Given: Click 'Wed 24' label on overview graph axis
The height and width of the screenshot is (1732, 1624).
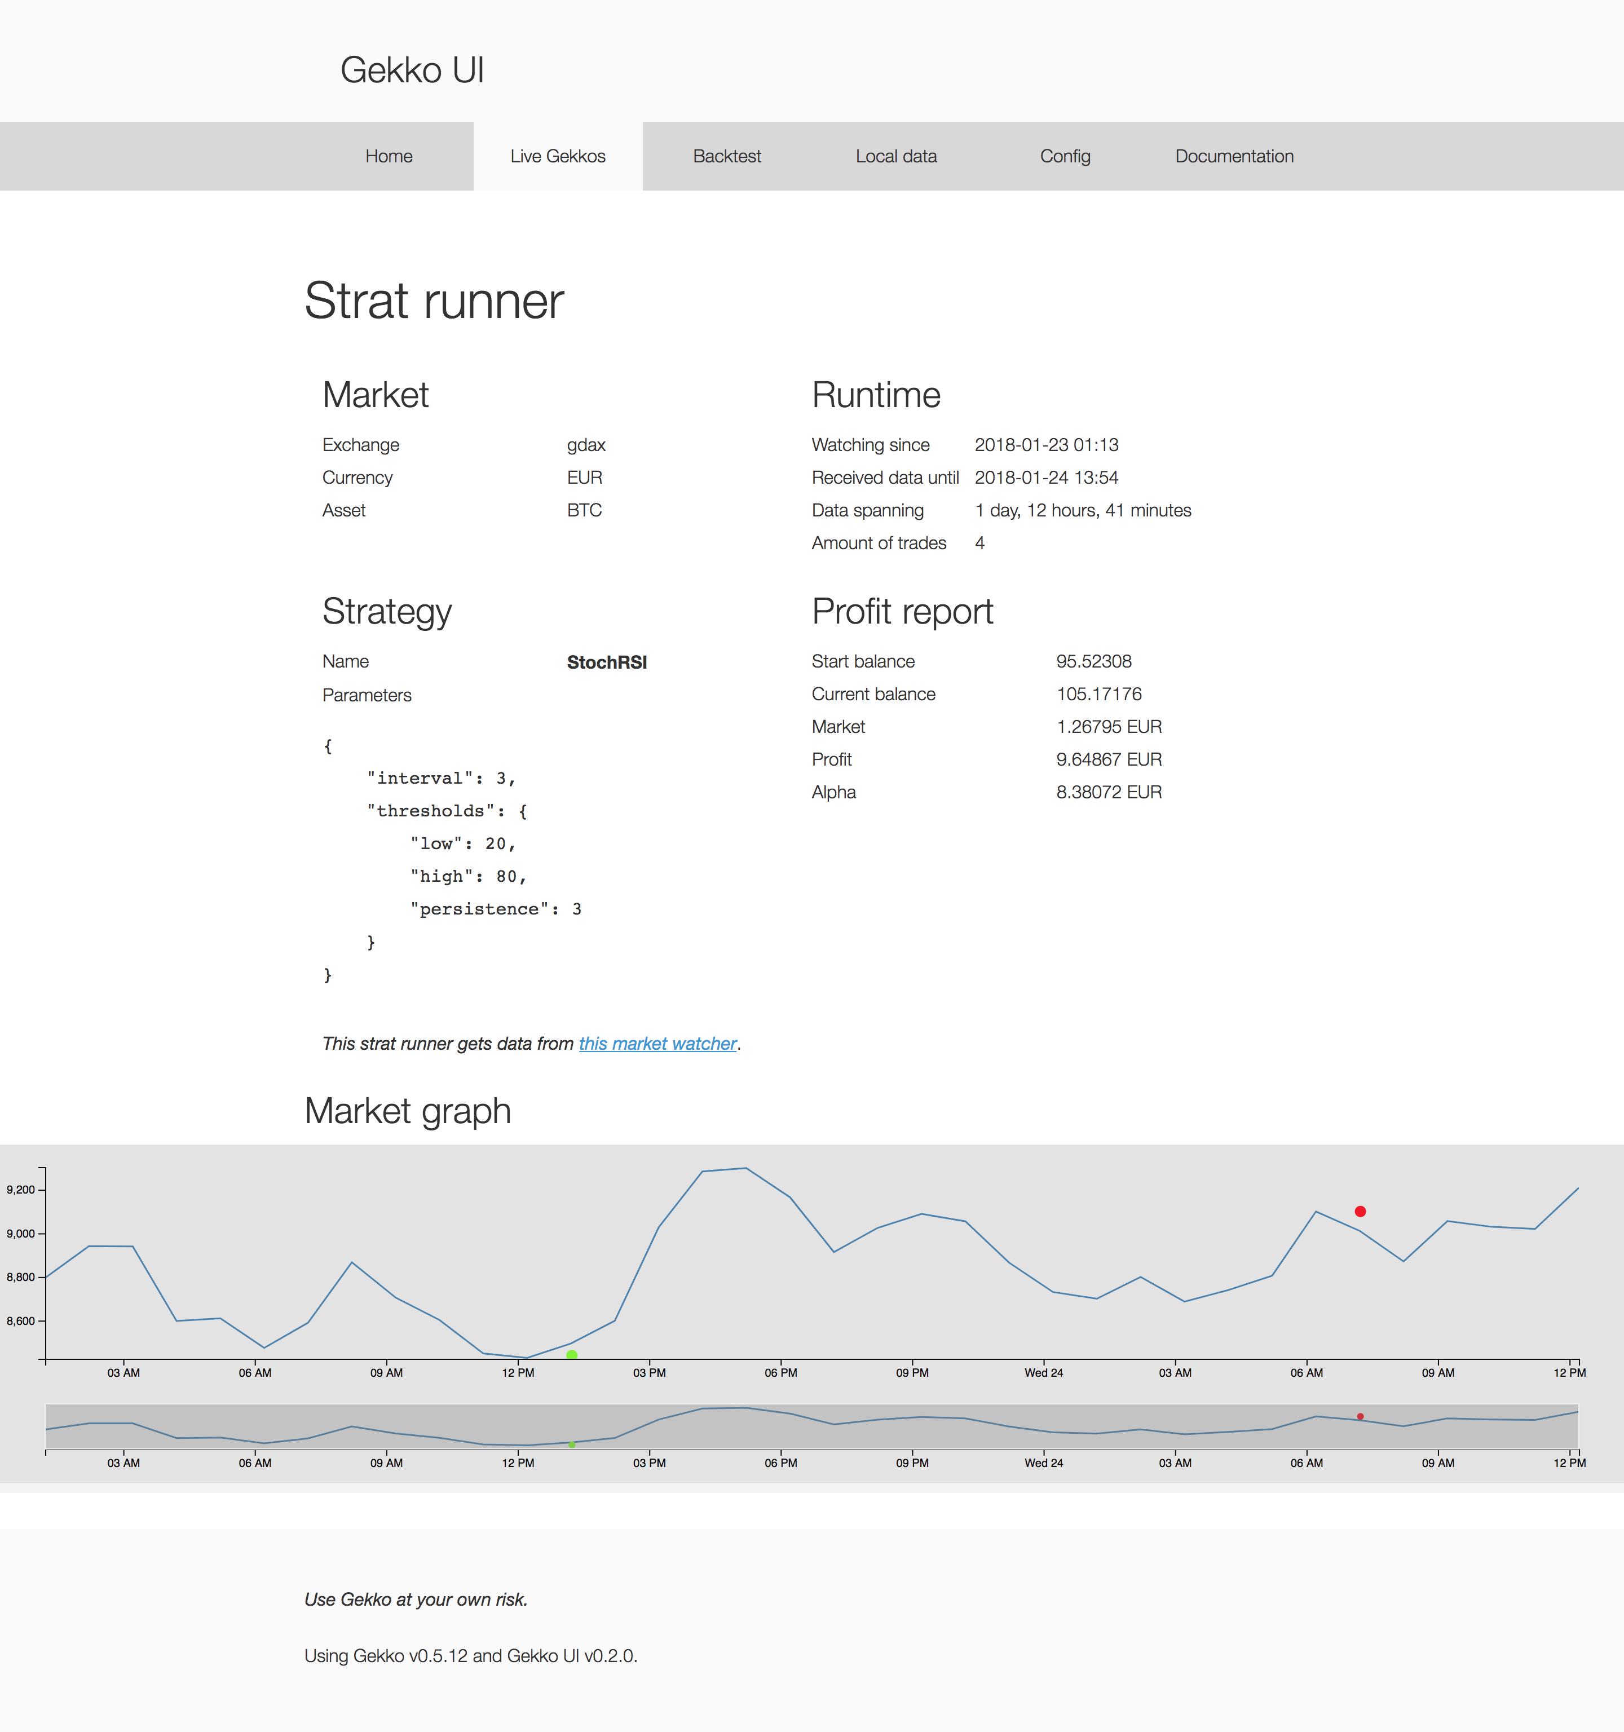Looking at the screenshot, I should point(1044,1463).
